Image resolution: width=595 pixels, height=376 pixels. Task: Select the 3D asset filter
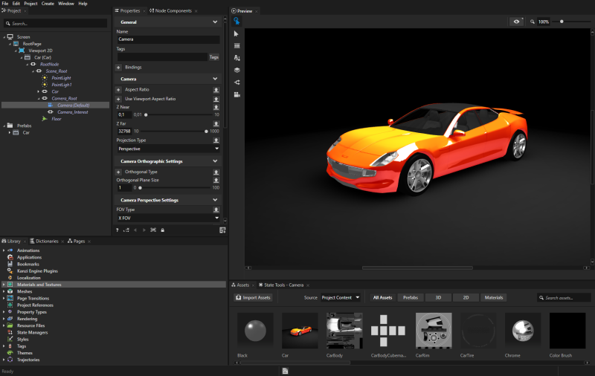pyautogui.click(x=438, y=297)
